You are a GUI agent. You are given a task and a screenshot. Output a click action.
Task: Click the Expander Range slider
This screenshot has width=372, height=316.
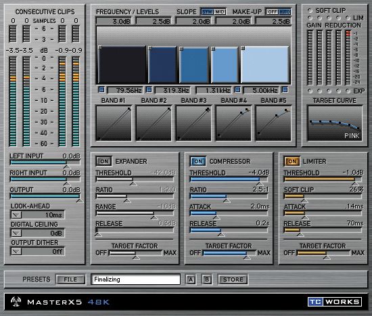point(135,213)
